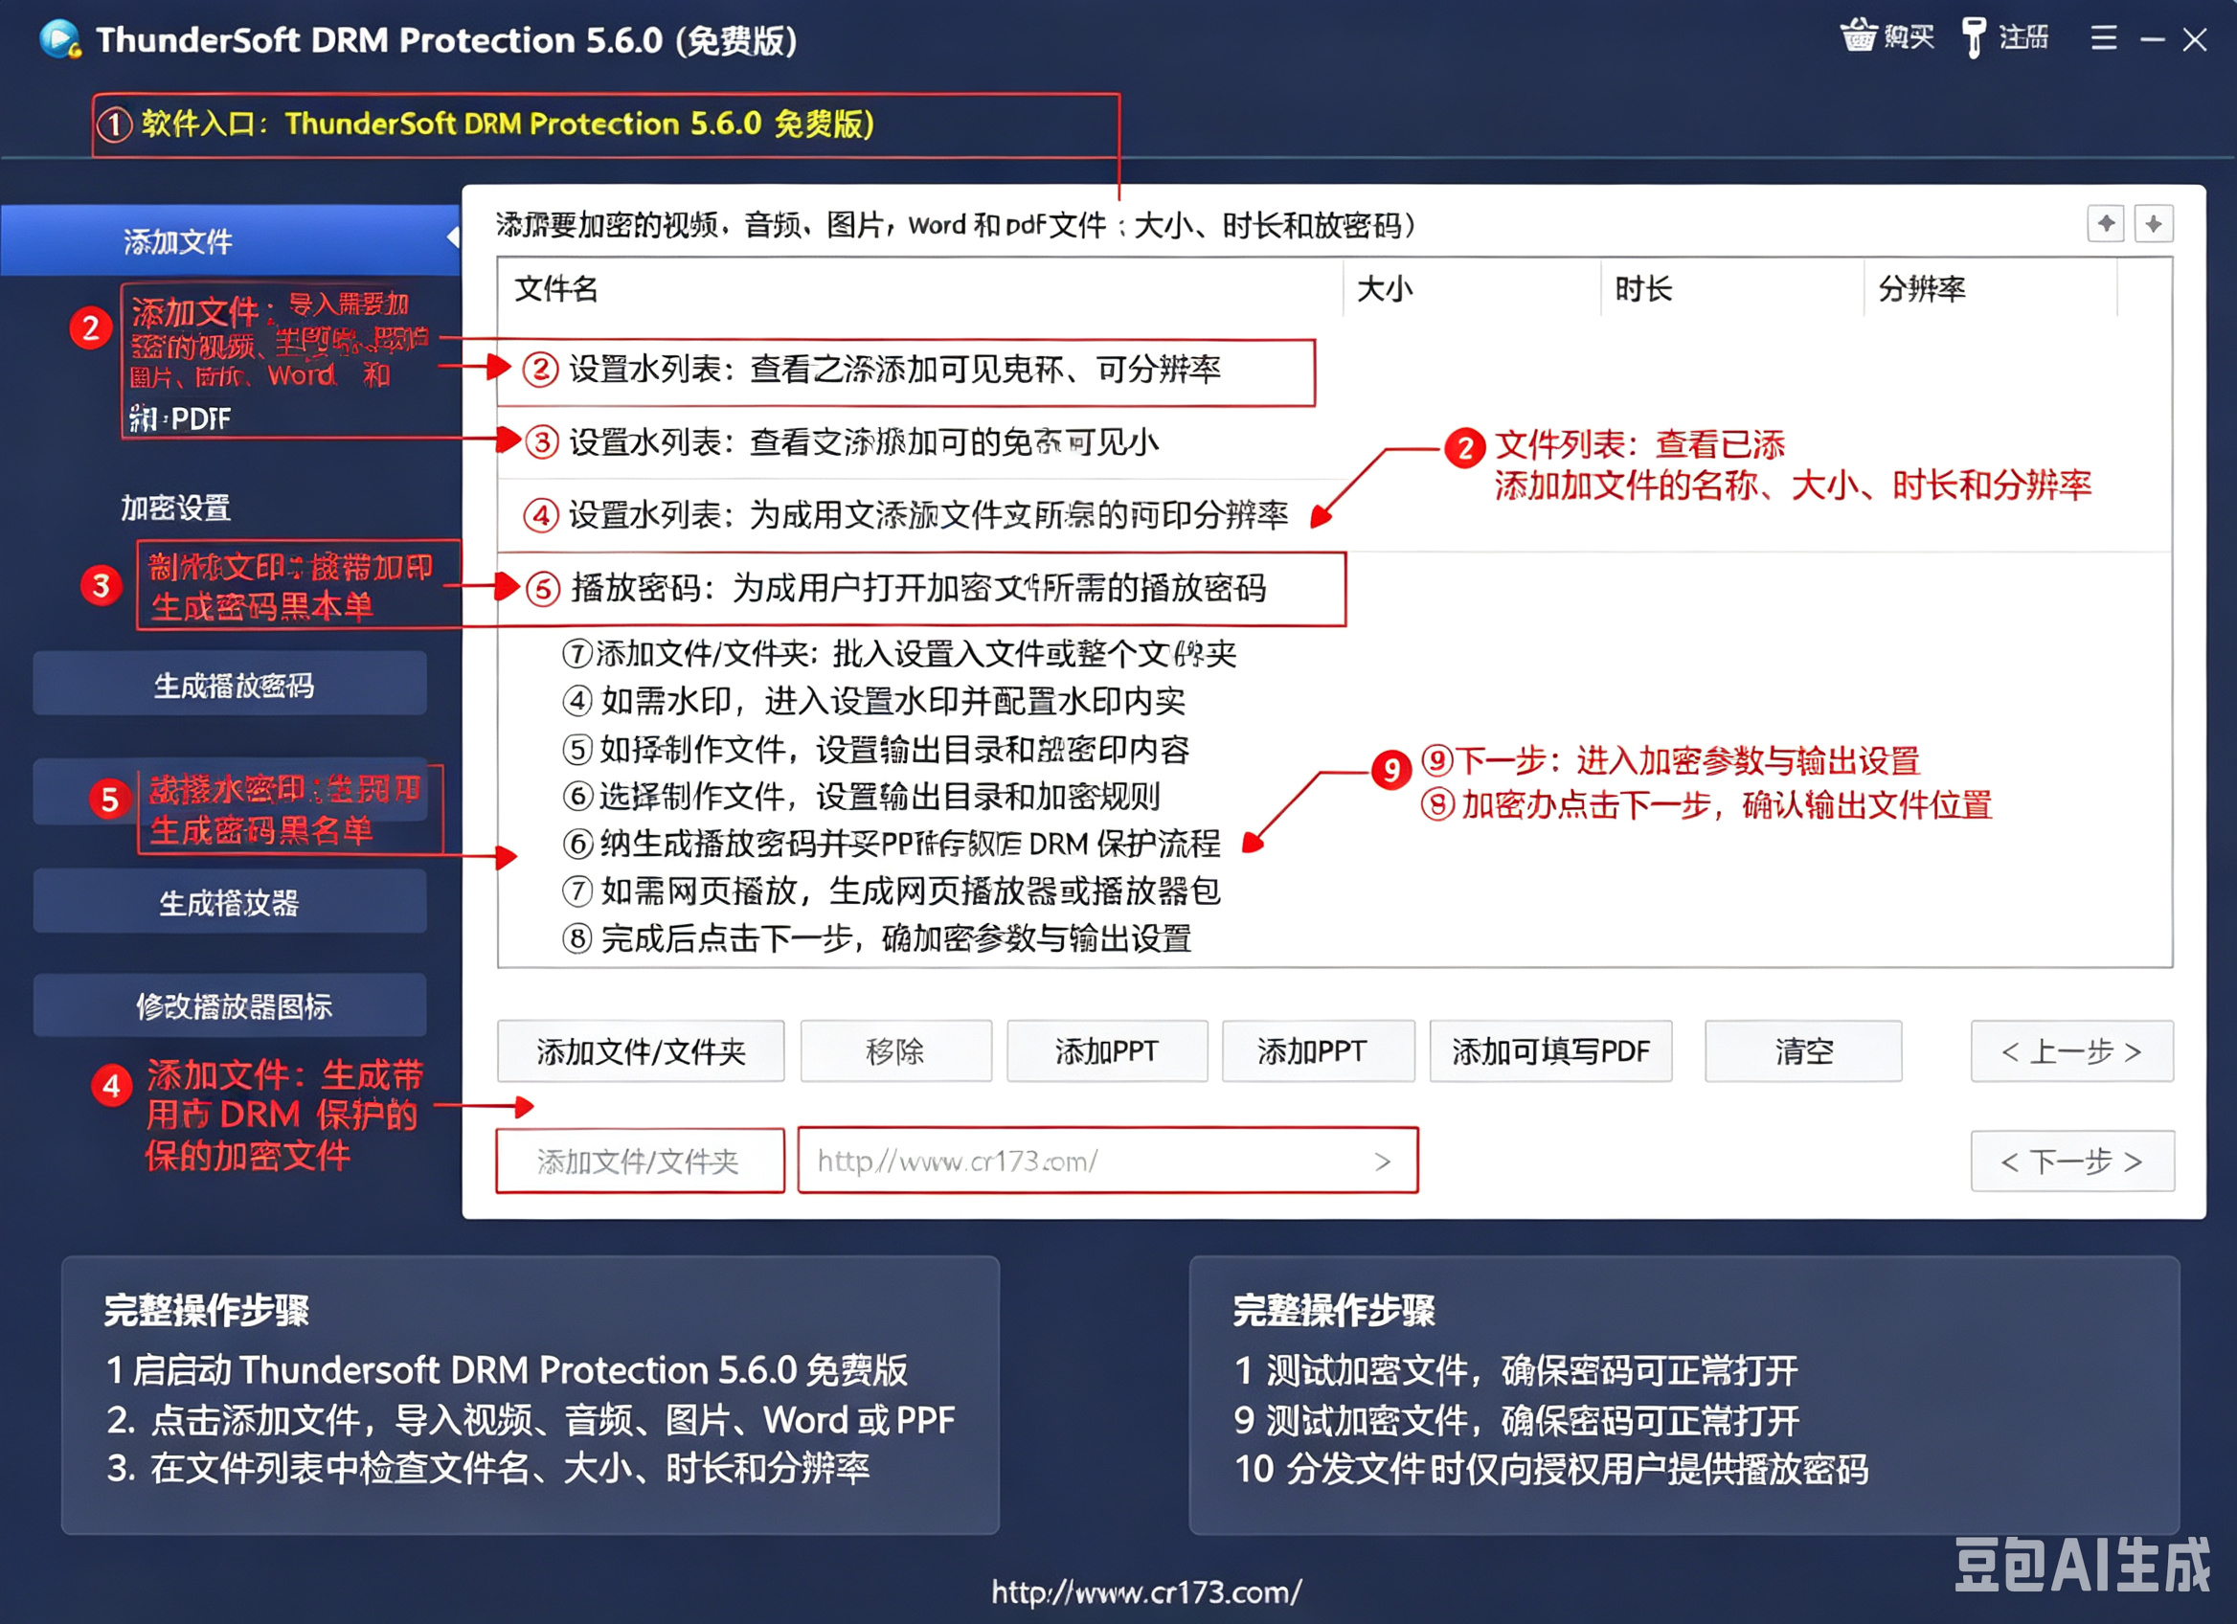The image size is (2237, 1624).
Task: Click the line 10 分发文件时仅向授权用户提供播放密码
Action: (x=1551, y=1469)
